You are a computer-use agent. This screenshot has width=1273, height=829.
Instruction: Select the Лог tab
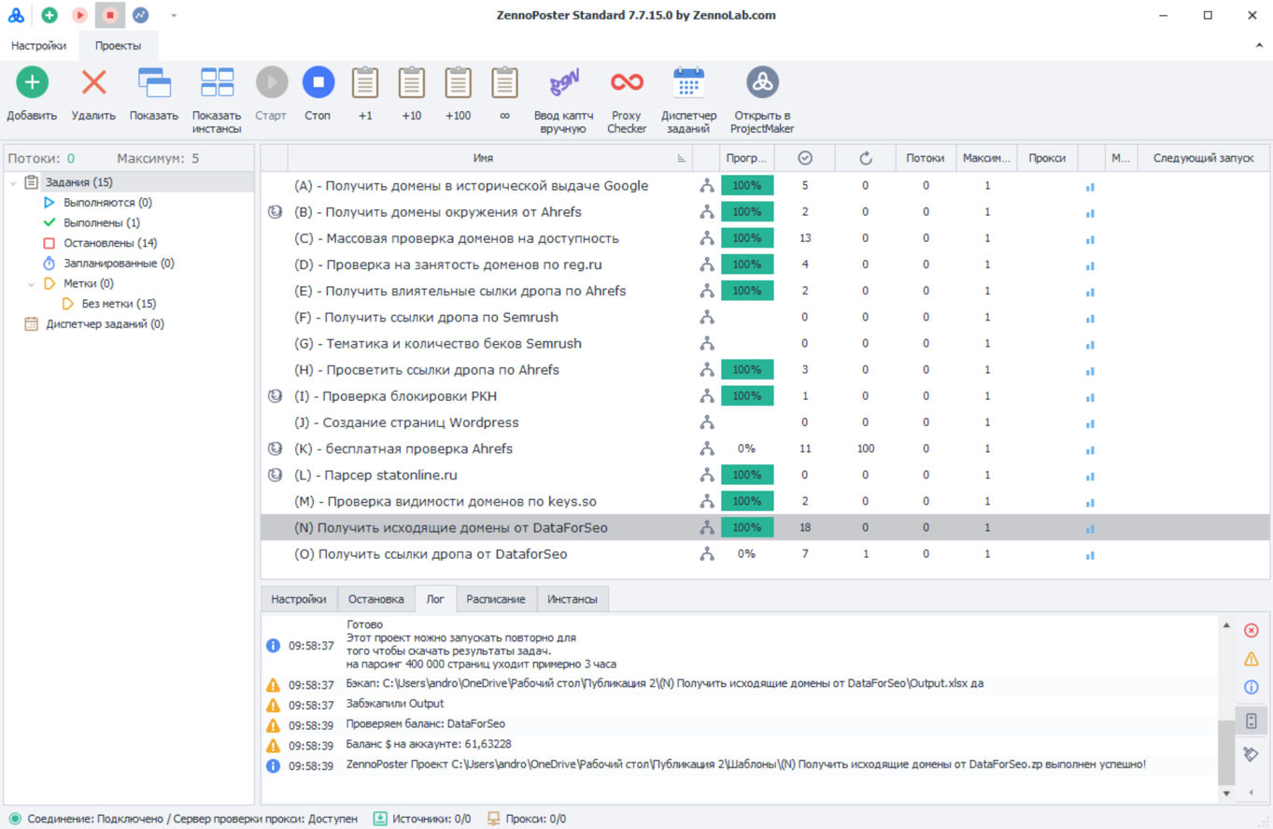click(x=435, y=599)
